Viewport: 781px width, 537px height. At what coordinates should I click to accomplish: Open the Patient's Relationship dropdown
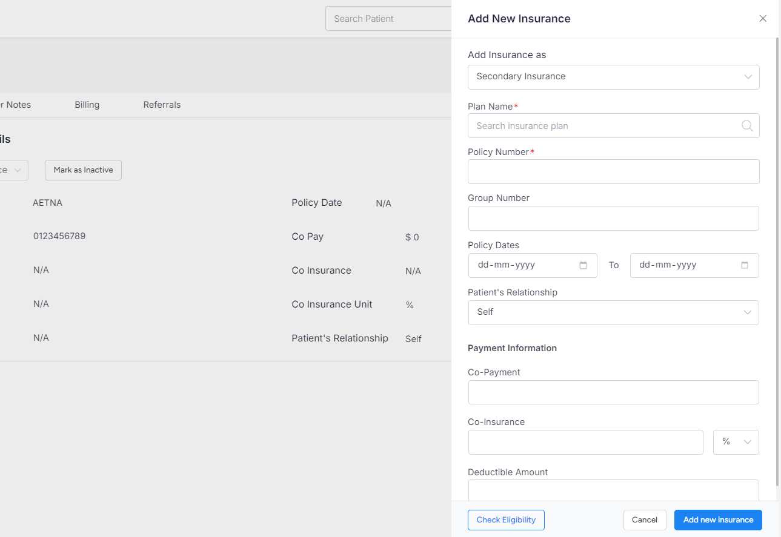coord(613,312)
